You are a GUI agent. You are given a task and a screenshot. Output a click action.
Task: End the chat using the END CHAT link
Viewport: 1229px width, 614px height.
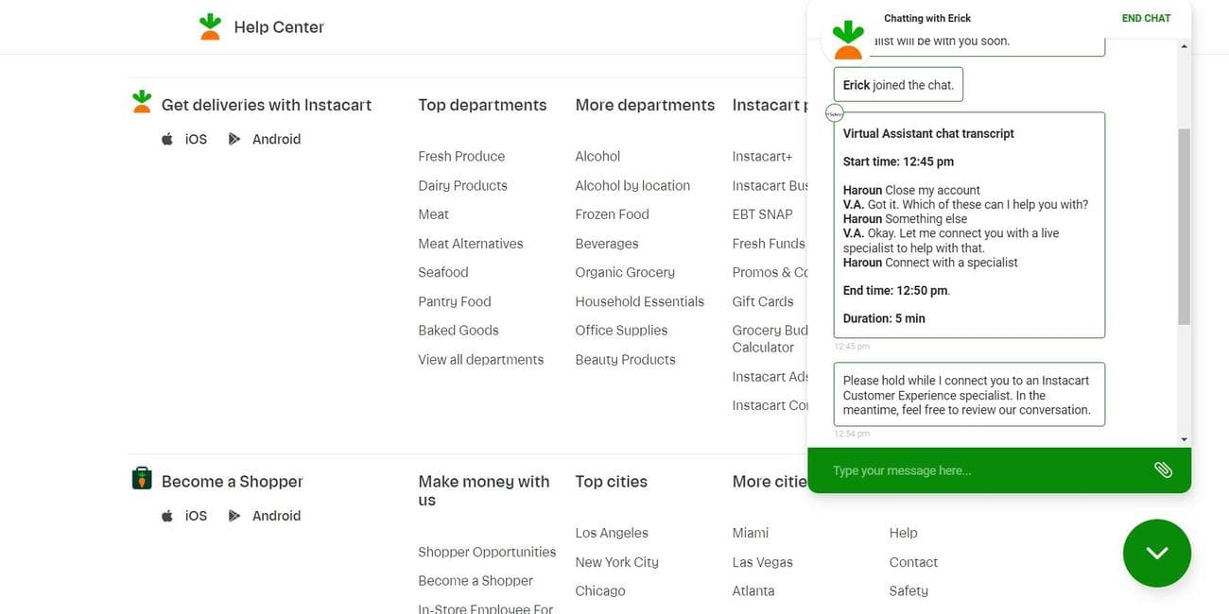pos(1146,17)
